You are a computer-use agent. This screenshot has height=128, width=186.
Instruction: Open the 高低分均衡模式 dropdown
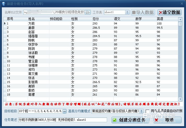pos(141,111)
